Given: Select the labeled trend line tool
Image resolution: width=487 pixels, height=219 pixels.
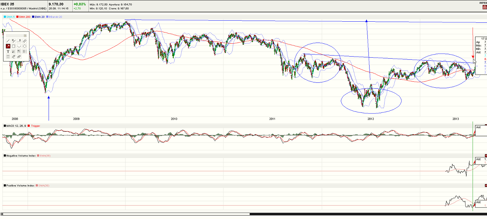Looking at the screenshot, I should tap(14, 41).
